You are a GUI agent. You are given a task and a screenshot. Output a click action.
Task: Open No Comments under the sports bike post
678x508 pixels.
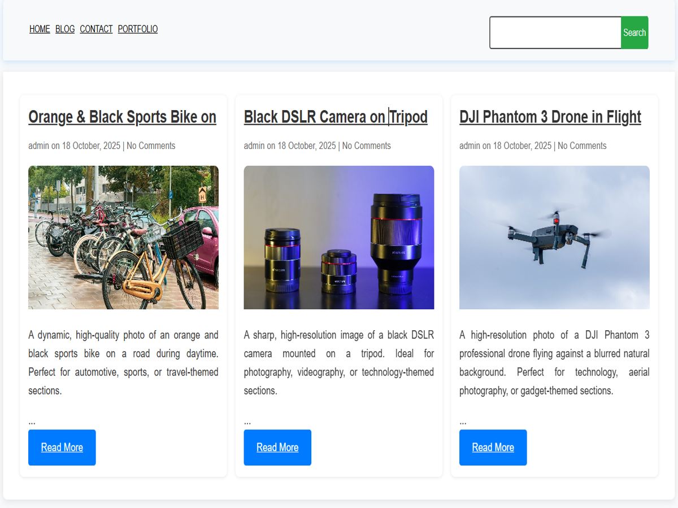(151, 146)
